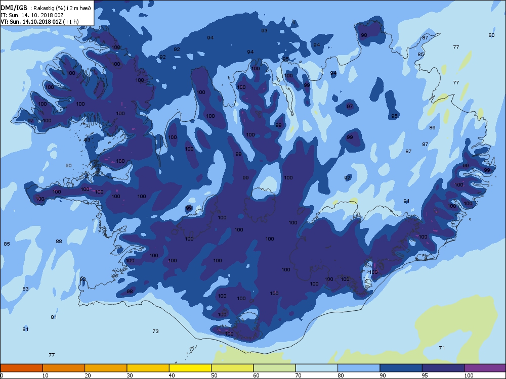
Task: Click the humidity value "73" over the sea
Action: [155, 331]
